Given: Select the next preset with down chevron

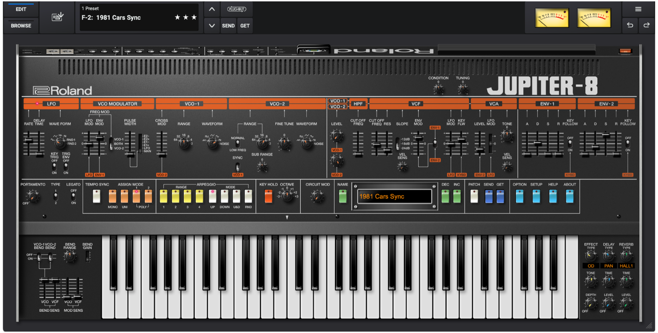Looking at the screenshot, I should [211, 25].
